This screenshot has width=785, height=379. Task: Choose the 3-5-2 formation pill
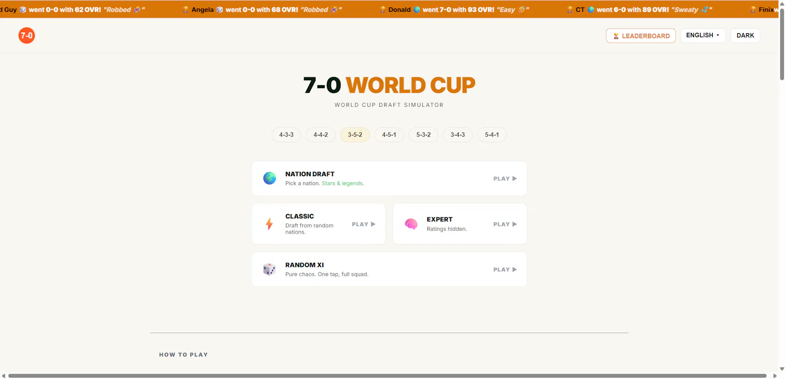355,135
